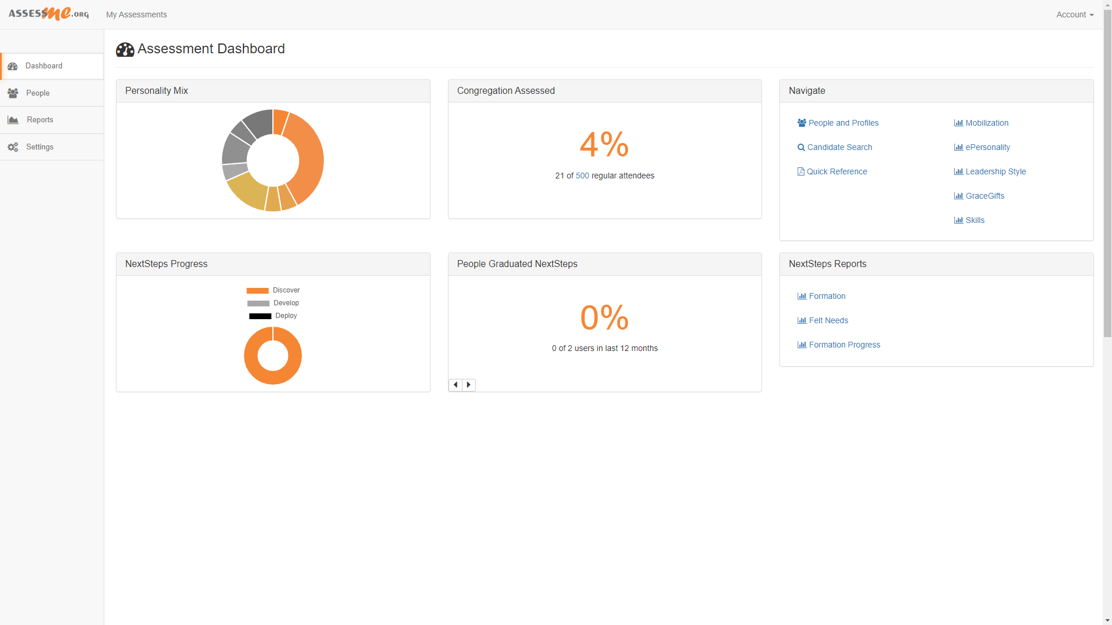
Task: Open the Leadership Style link
Action: (996, 171)
